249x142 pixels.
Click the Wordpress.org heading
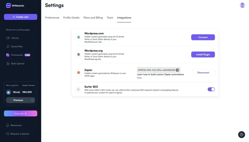[x=94, y=51]
